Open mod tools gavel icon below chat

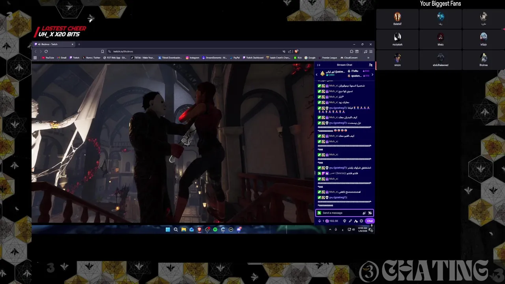click(x=356, y=221)
